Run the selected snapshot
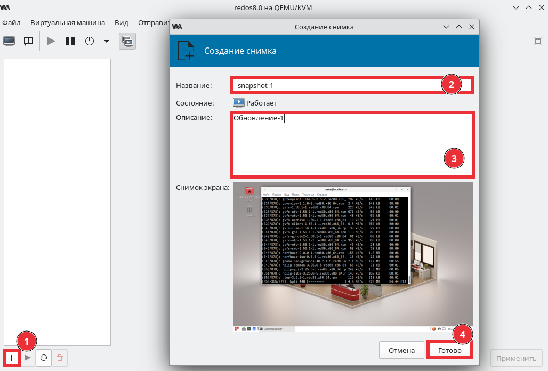Viewport: 548px width, 371px height. [28, 358]
